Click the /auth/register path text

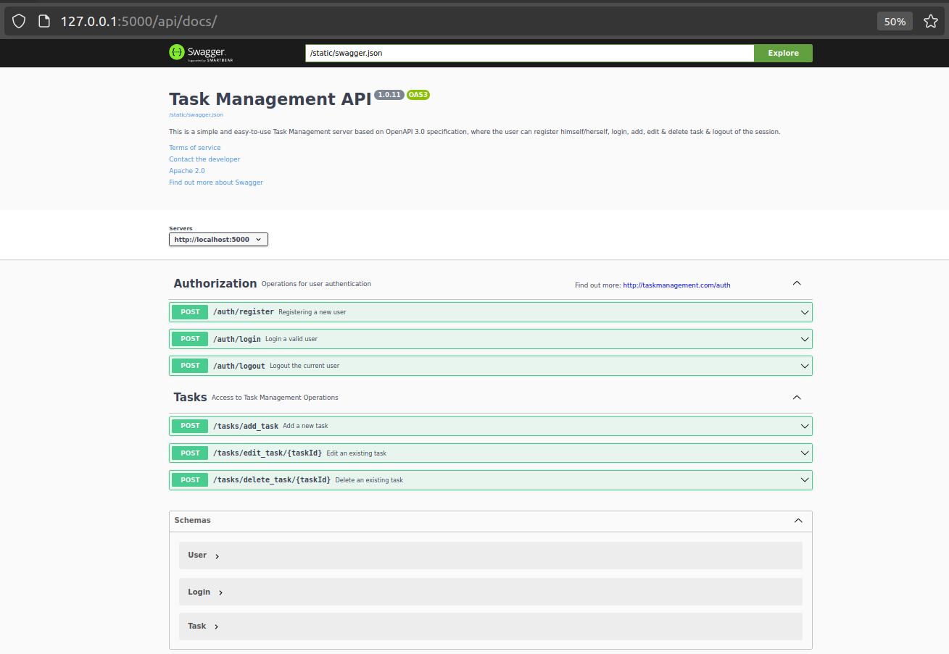(243, 312)
